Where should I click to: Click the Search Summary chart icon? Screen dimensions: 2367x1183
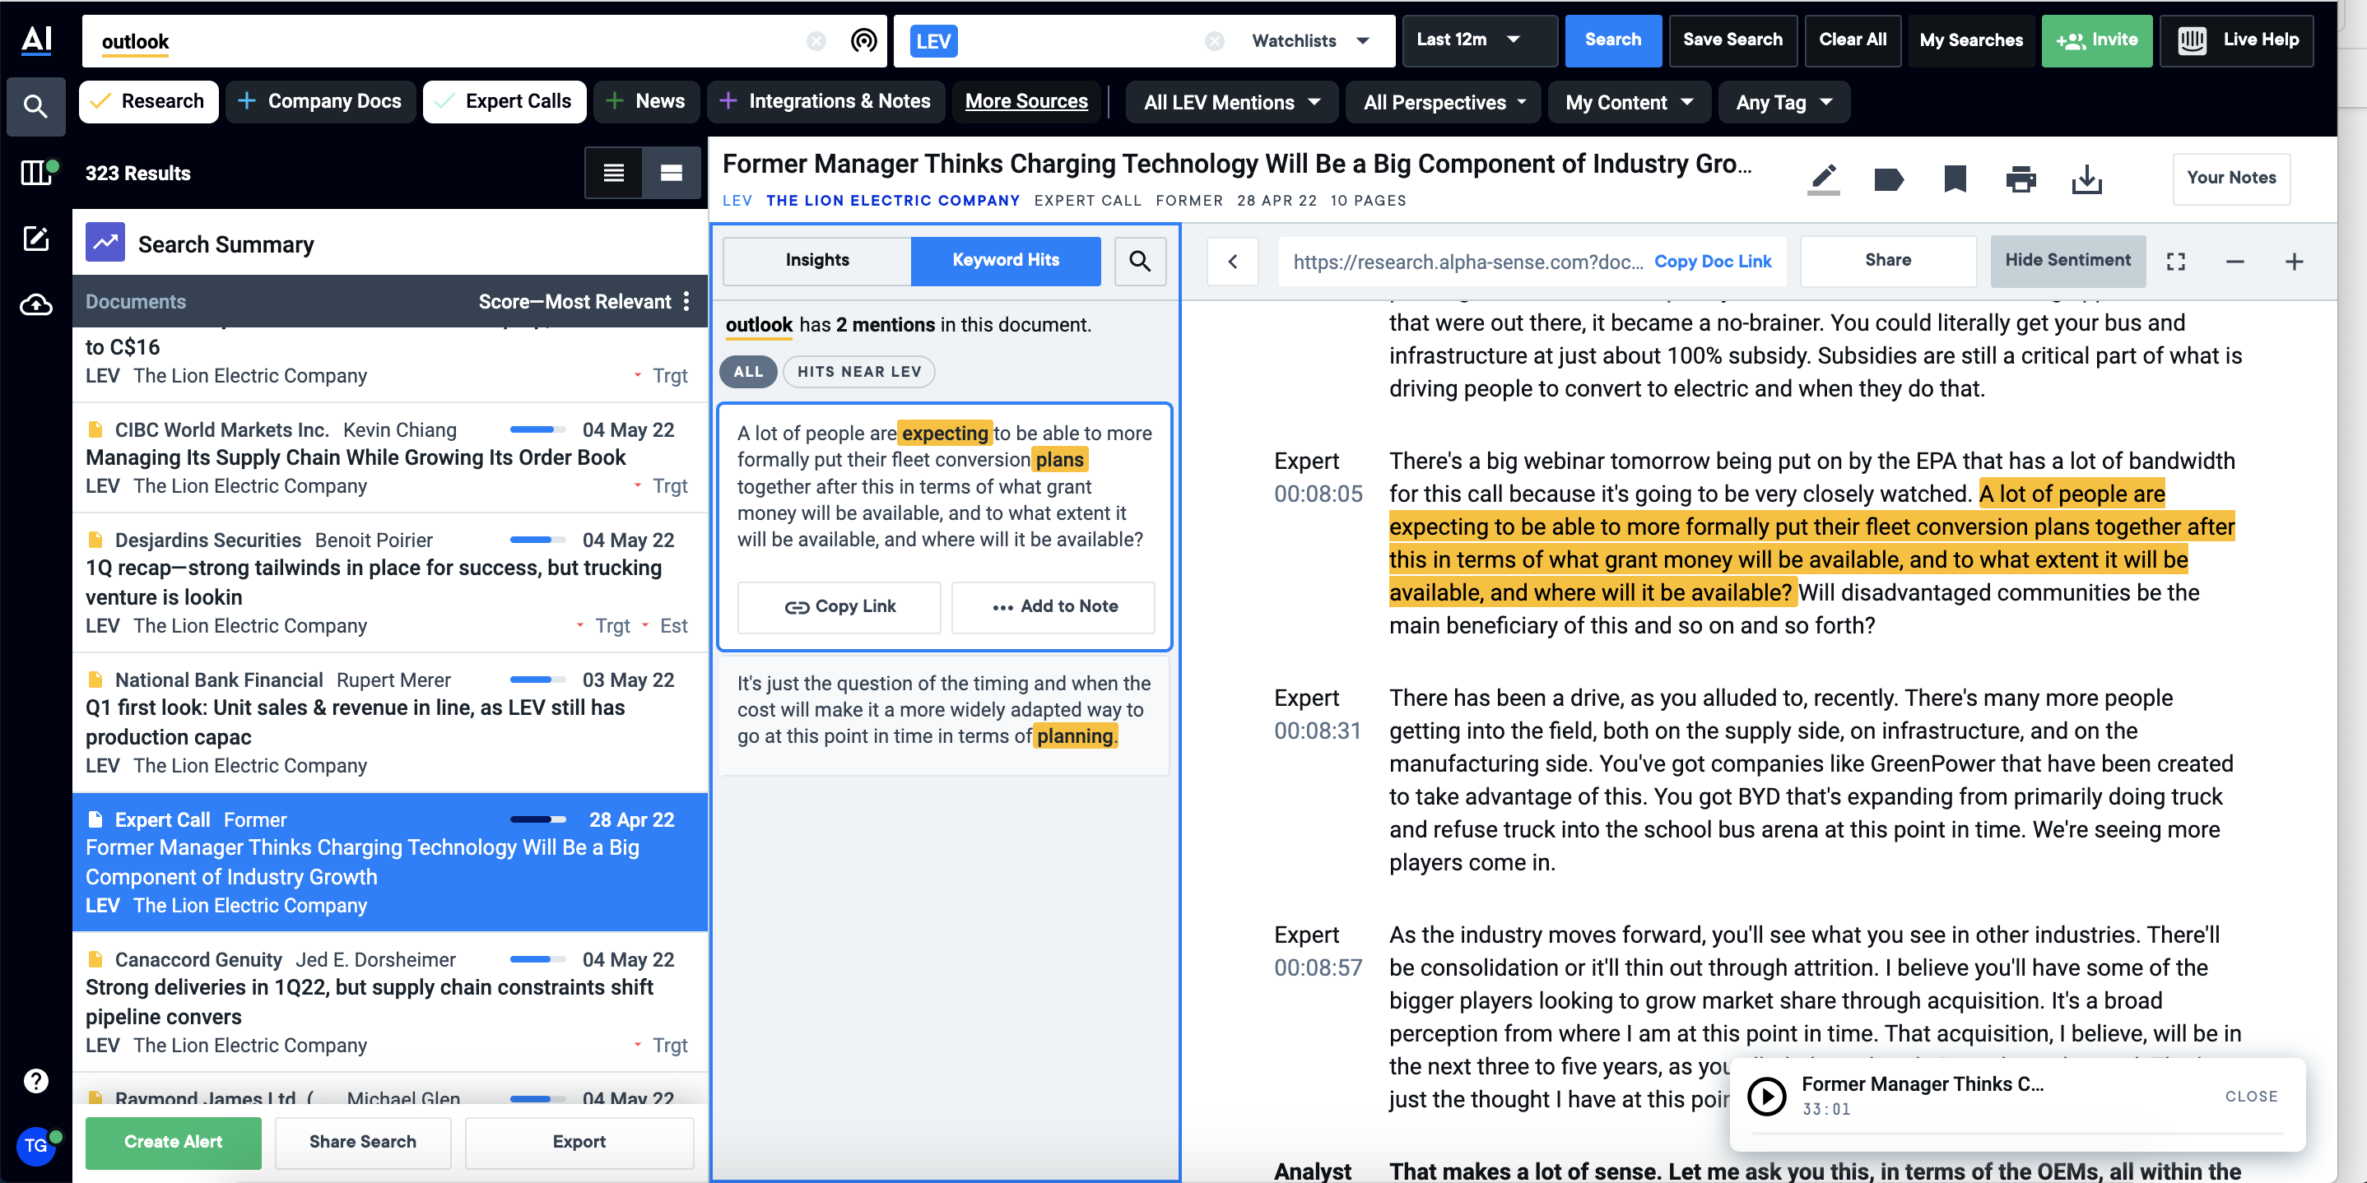click(105, 243)
